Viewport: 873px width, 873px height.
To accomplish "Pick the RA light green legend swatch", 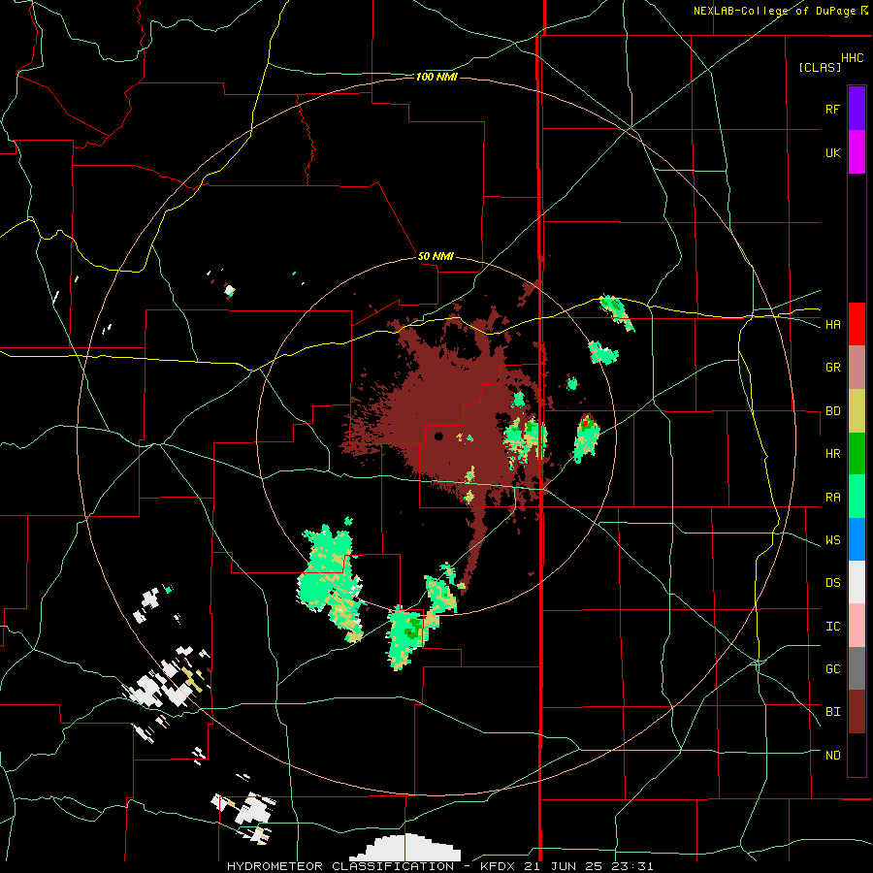I will pyautogui.click(x=857, y=497).
